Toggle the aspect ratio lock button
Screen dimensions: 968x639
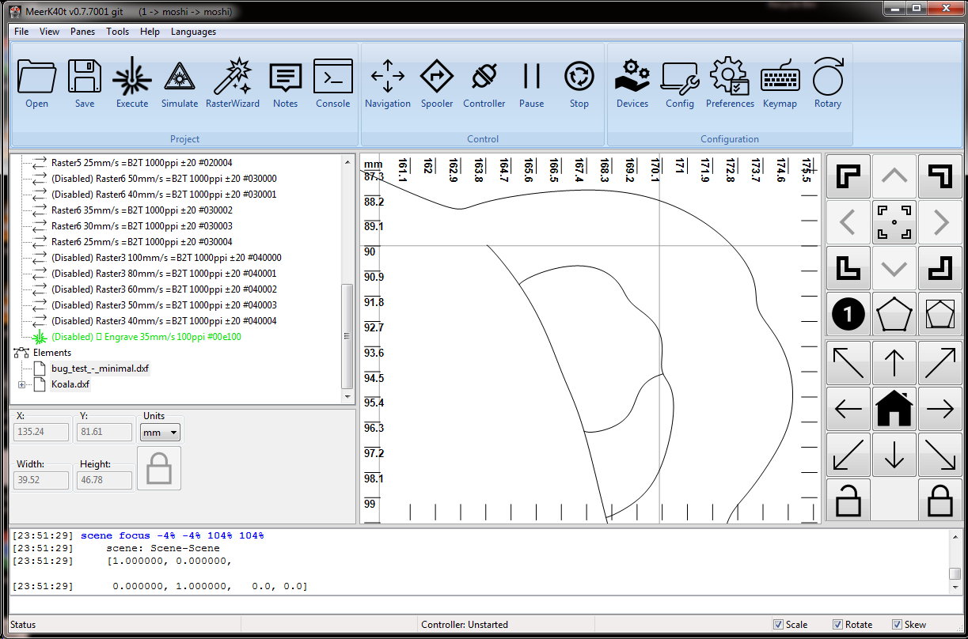pyautogui.click(x=159, y=468)
